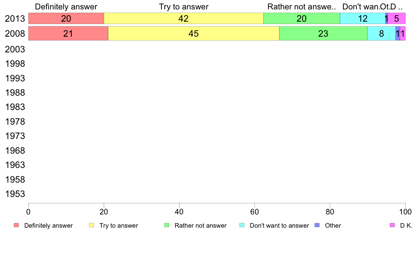Click the green 2008 segment labeled 23
The width and height of the screenshot is (415, 257).
(x=323, y=34)
